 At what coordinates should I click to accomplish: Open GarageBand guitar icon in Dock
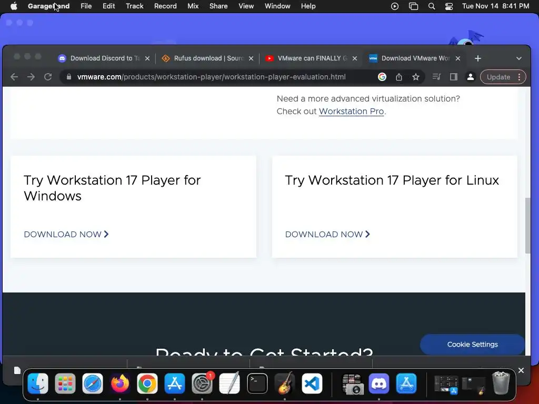(285, 383)
